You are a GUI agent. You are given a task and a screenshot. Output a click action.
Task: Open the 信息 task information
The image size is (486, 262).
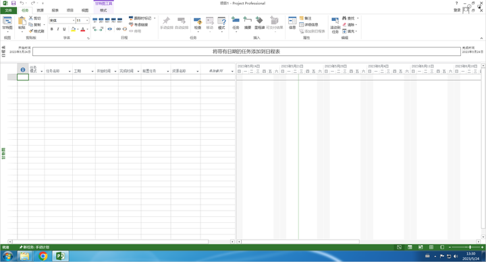click(x=292, y=24)
